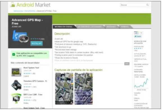Click the search magnifier icon
Viewport: 162px width, 110px height.
tap(147, 5)
